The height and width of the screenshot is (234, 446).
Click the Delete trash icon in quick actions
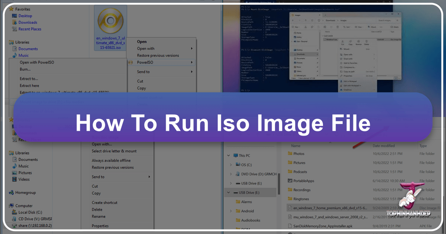pyautogui.click(x=366, y=41)
